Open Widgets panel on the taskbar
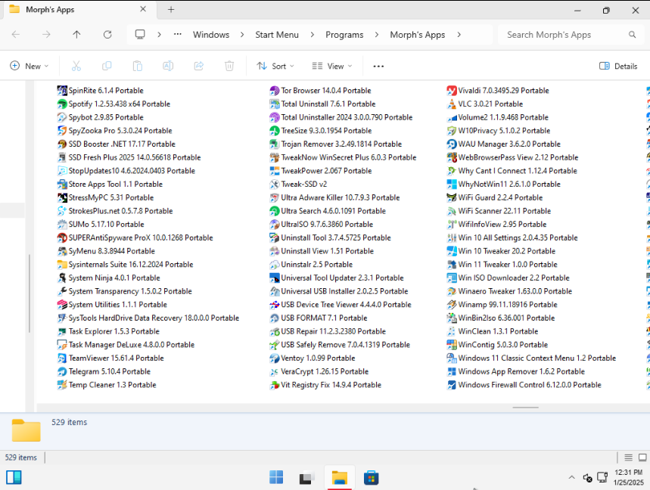The width and height of the screenshot is (650, 490). click(x=14, y=478)
